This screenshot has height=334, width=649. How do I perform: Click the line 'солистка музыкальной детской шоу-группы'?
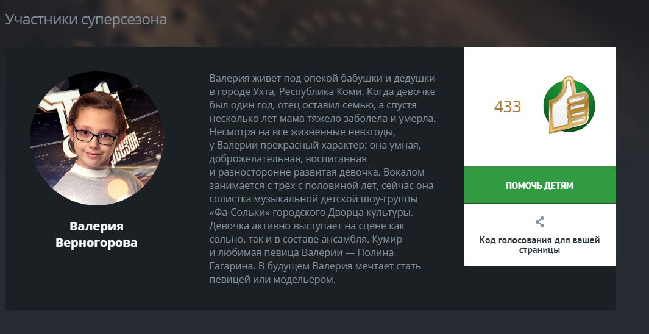[314, 199]
